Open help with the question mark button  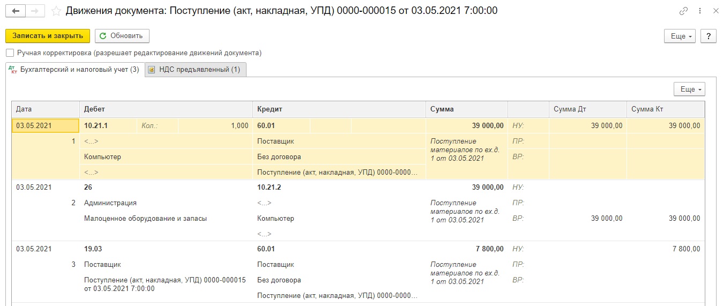708,36
